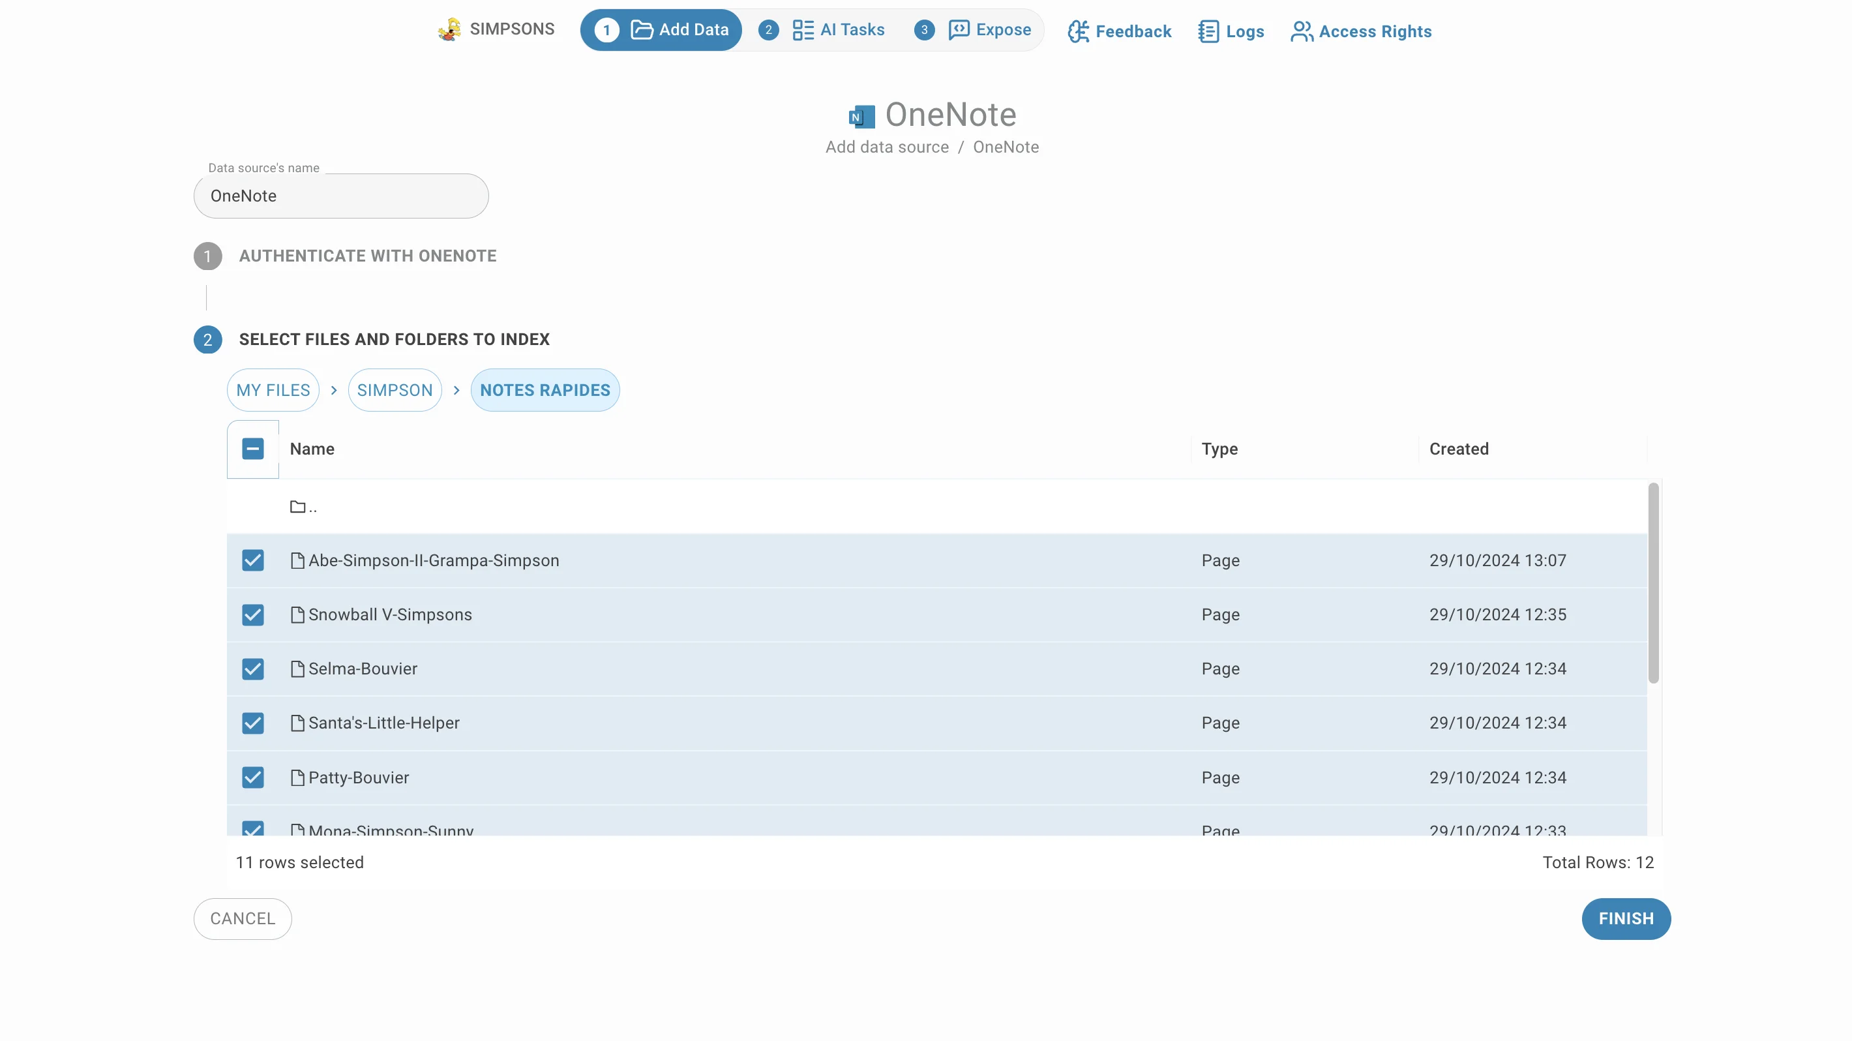Click page icon beside Patty-Bouvier
1852x1041 pixels.
297,778
